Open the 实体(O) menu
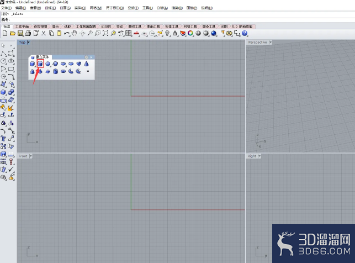355x263 pixels. click(x=80, y=8)
